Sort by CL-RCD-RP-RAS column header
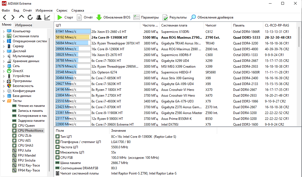 [x=280, y=25]
